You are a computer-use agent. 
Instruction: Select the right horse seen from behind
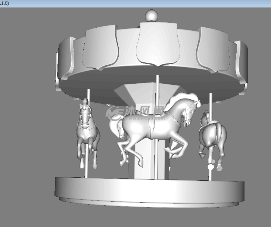(x=213, y=136)
